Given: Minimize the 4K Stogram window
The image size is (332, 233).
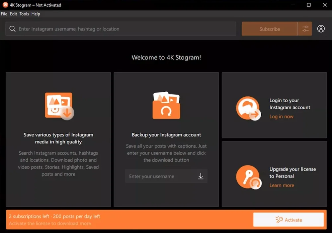Looking at the screenshot, I should (293, 5).
